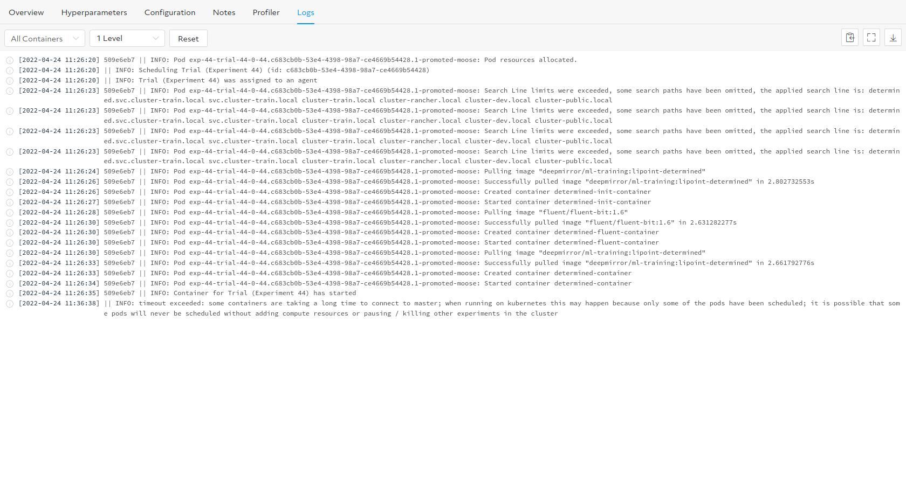
Task: Click info icon of 'Started container determined-fluent-container' log
Action: tap(10, 243)
